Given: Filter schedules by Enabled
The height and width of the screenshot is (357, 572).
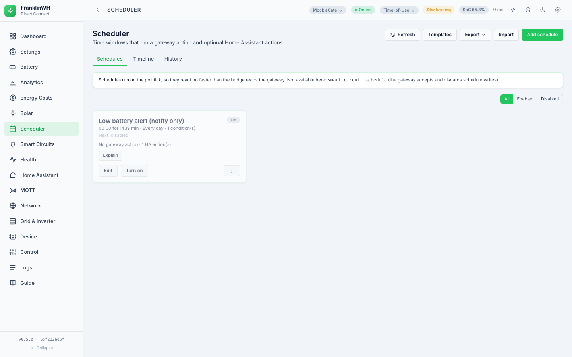Looking at the screenshot, I should coord(525,99).
